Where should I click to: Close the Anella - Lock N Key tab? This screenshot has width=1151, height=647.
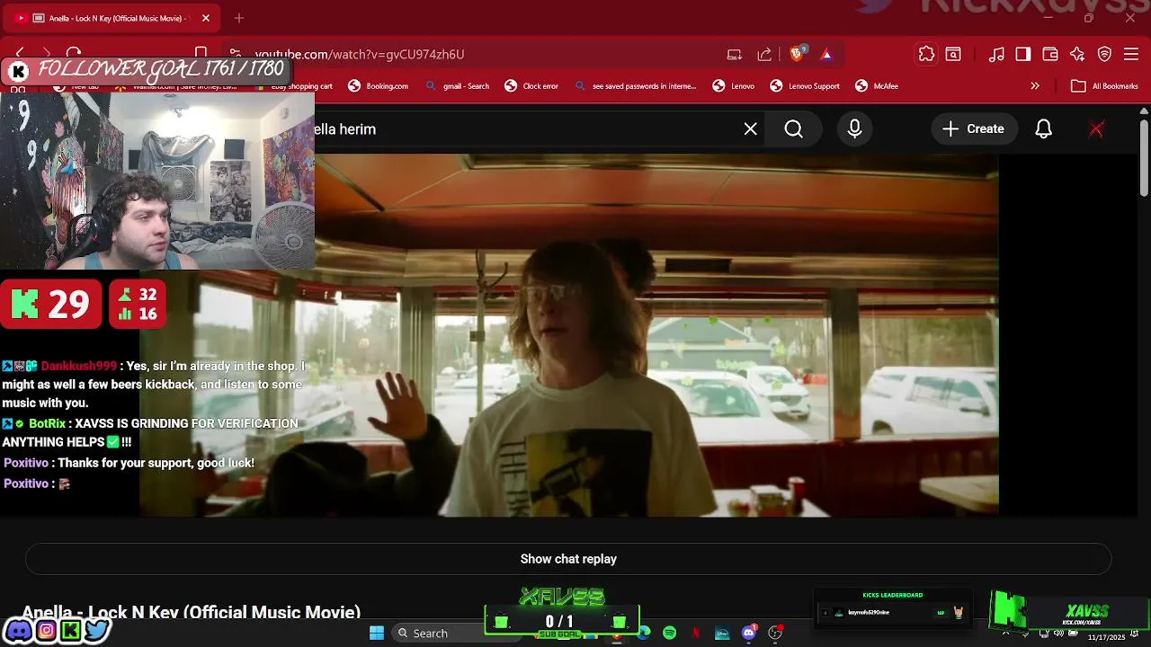click(x=205, y=18)
